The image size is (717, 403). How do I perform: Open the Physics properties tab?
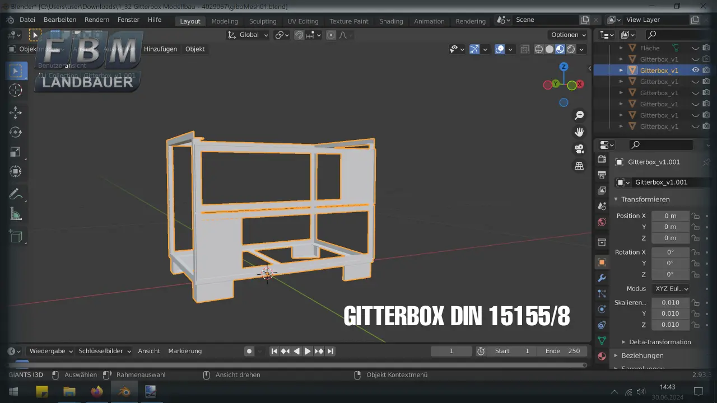pyautogui.click(x=602, y=310)
